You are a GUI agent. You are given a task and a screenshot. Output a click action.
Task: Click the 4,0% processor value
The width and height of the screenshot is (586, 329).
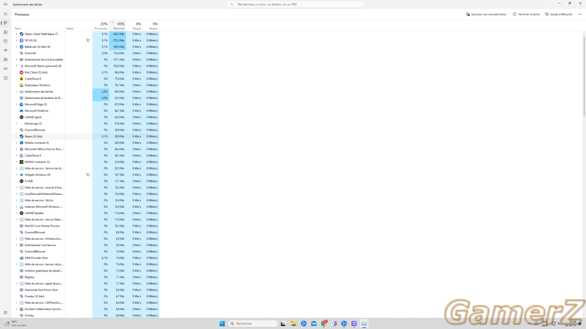point(105,98)
